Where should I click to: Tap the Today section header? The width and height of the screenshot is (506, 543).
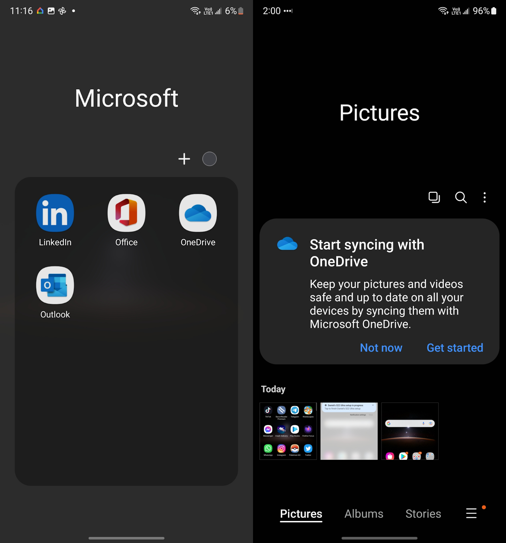click(273, 389)
